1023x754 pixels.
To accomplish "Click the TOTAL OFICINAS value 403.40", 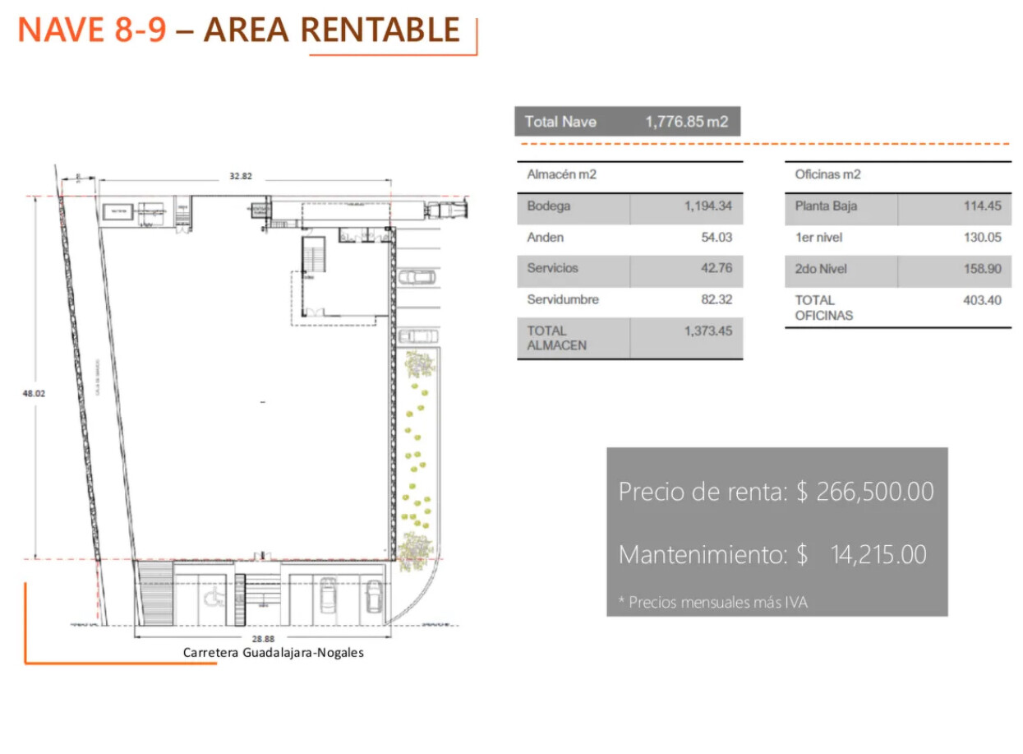I will (982, 301).
